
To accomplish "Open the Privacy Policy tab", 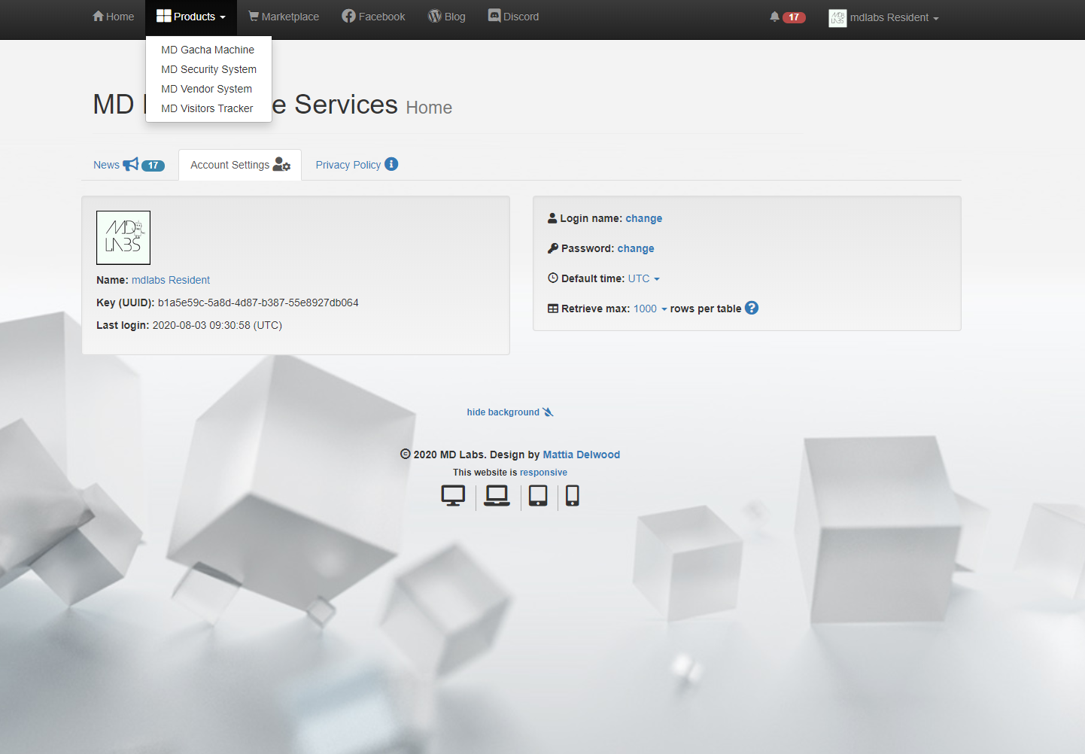I will pos(348,164).
